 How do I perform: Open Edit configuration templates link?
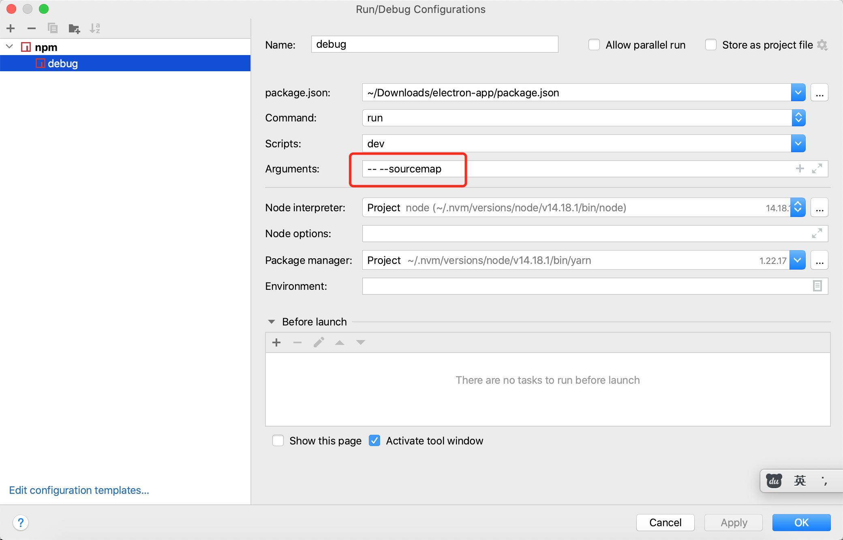(x=79, y=490)
